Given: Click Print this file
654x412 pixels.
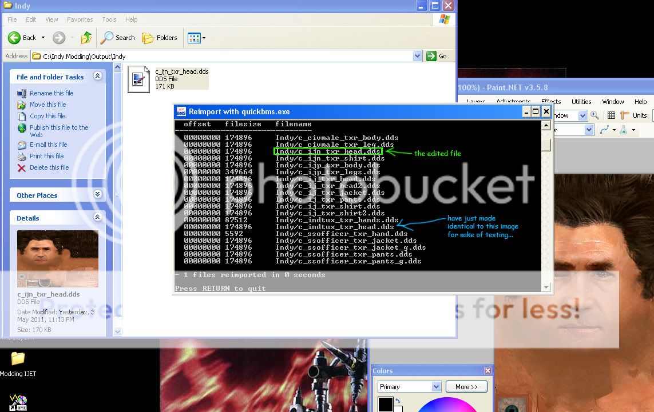Looking at the screenshot, I should tap(47, 156).
